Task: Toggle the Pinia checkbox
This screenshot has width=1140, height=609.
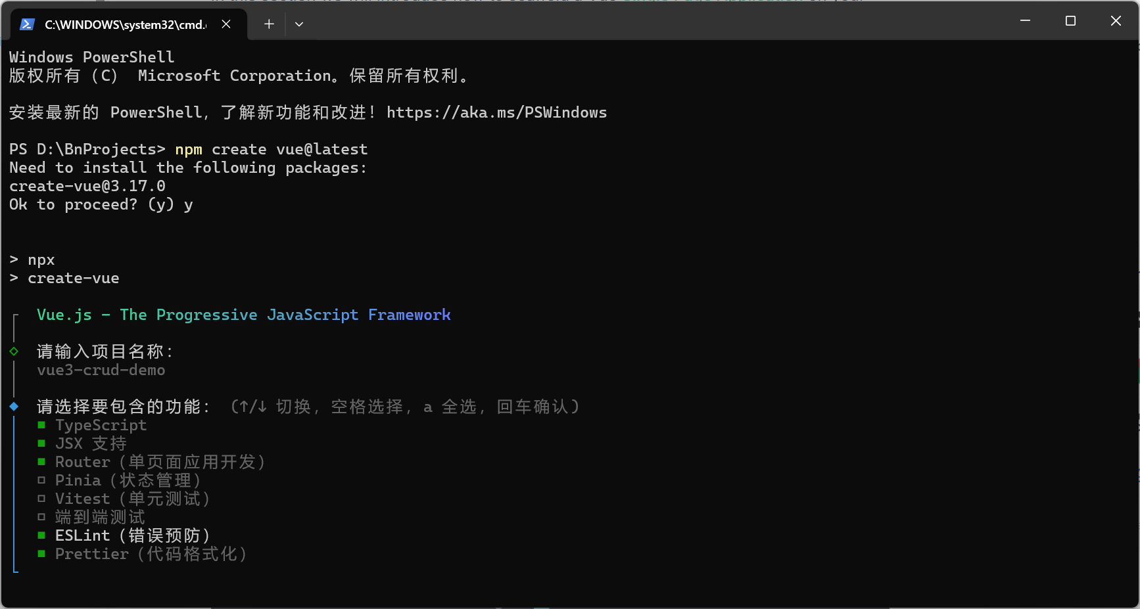Action: pos(41,480)
